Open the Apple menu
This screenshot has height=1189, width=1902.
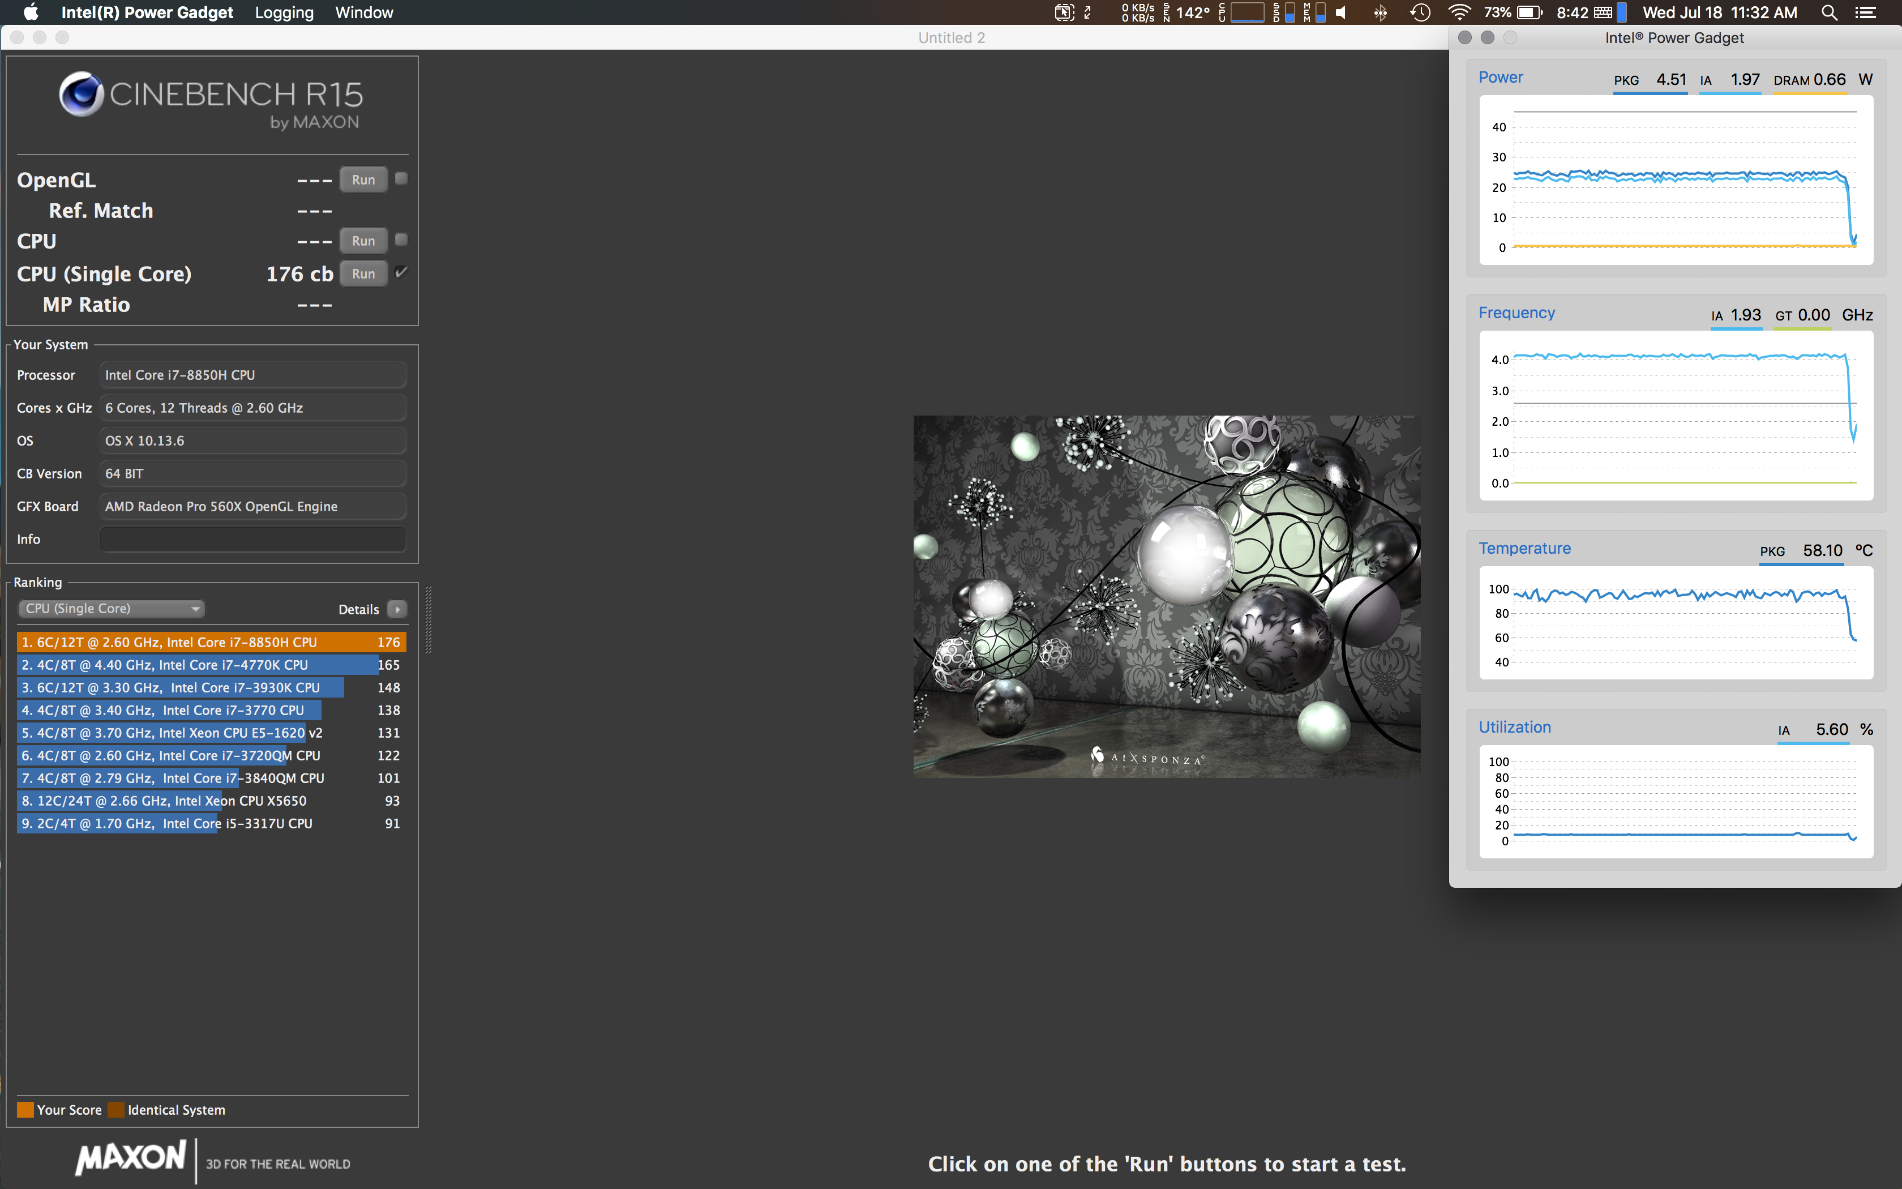[x=31, y=12]
